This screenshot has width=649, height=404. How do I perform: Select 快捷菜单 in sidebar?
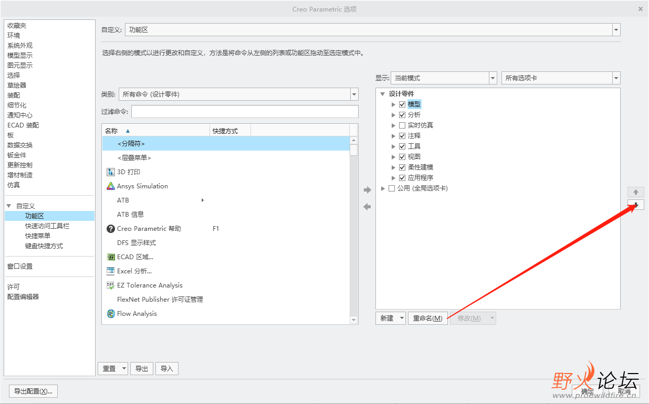tap(38, 236)
